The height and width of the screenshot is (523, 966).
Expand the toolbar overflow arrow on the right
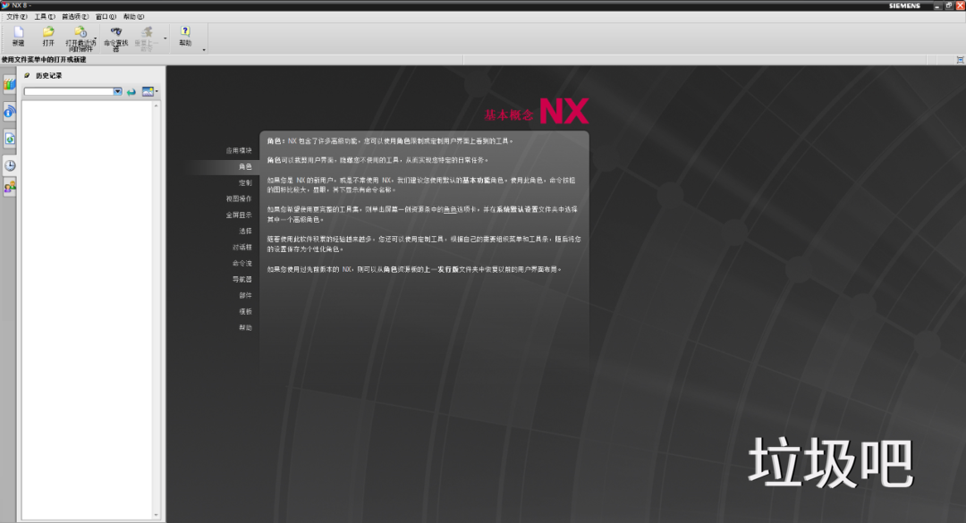[x=204, y=50]
